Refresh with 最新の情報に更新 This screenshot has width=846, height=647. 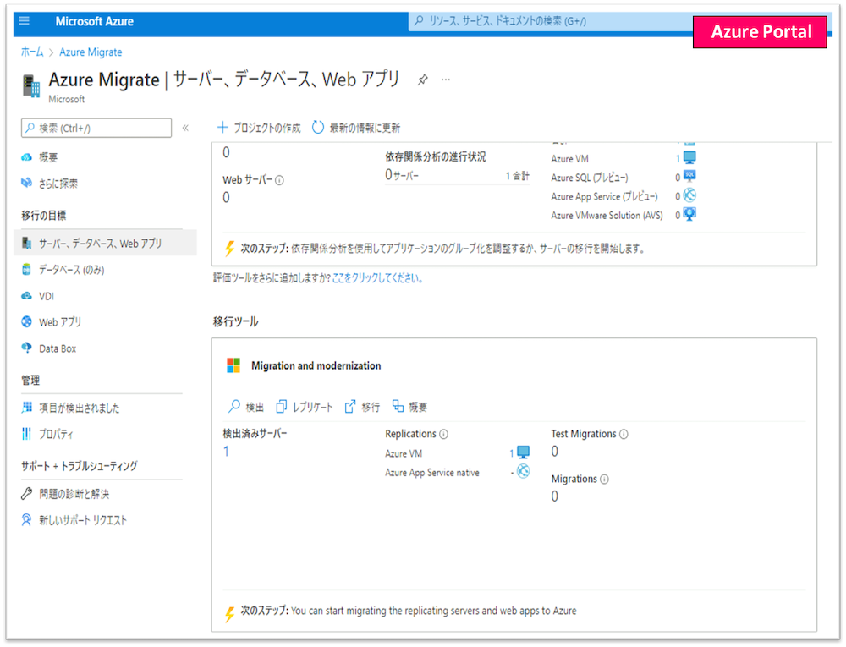(x=356, y=128)
